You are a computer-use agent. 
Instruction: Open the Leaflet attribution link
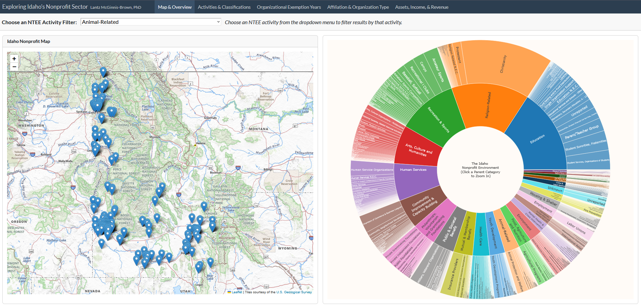tap(237, 292)
